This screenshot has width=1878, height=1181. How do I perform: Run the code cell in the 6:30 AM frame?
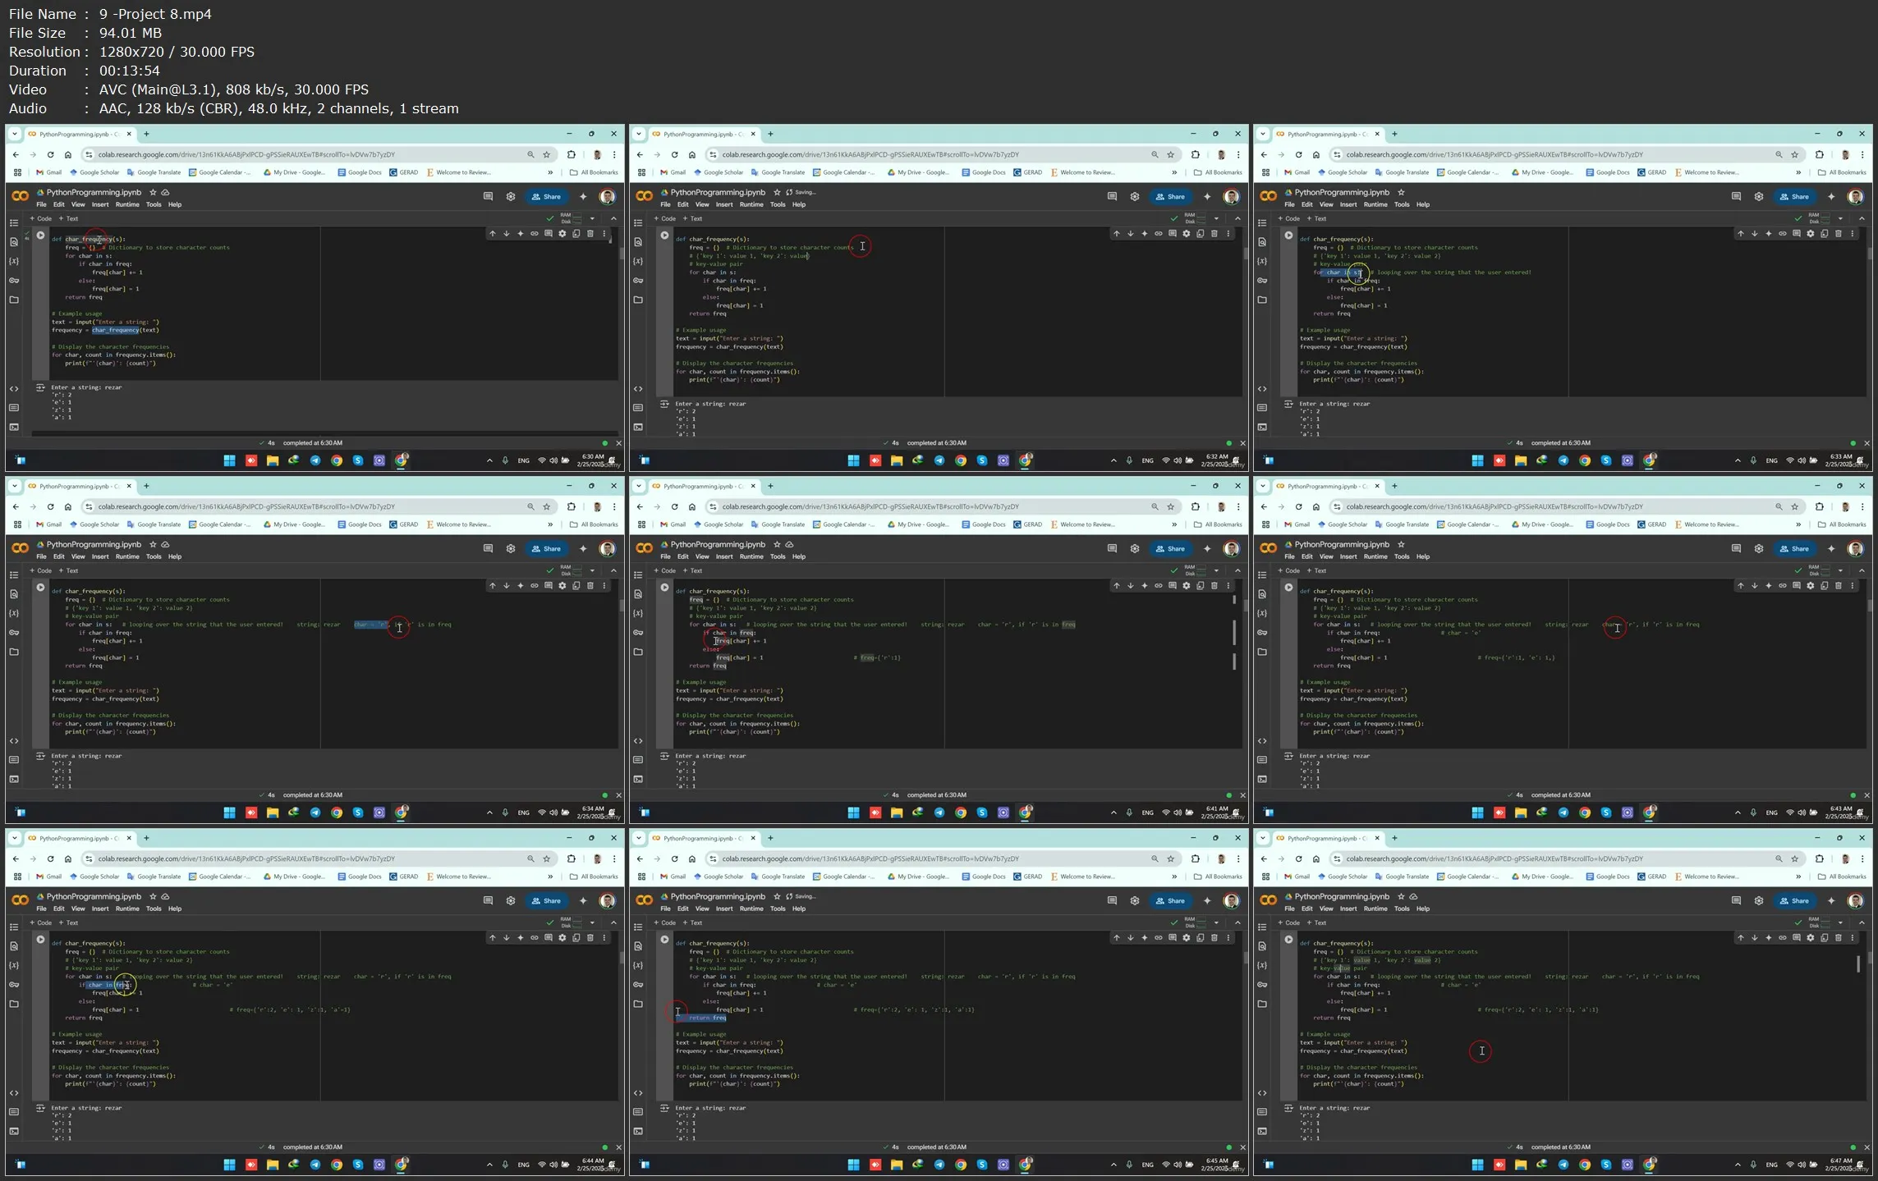(x=40, y=236)
